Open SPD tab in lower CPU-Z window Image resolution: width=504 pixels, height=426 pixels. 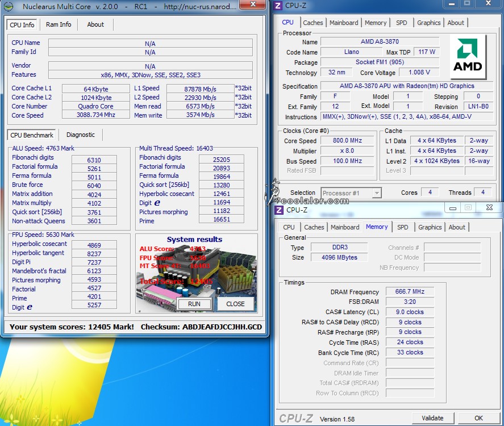pos(402,227)
